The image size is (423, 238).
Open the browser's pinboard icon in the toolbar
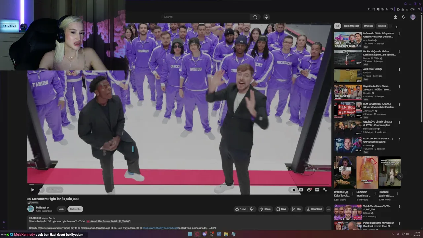pyautogui.click(x=369, y=9)
